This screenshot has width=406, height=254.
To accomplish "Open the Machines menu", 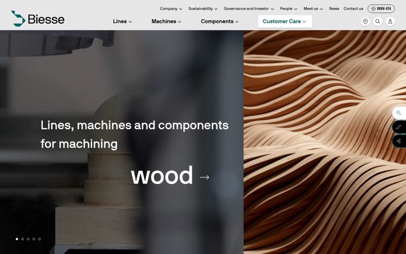I will point(166,21).
